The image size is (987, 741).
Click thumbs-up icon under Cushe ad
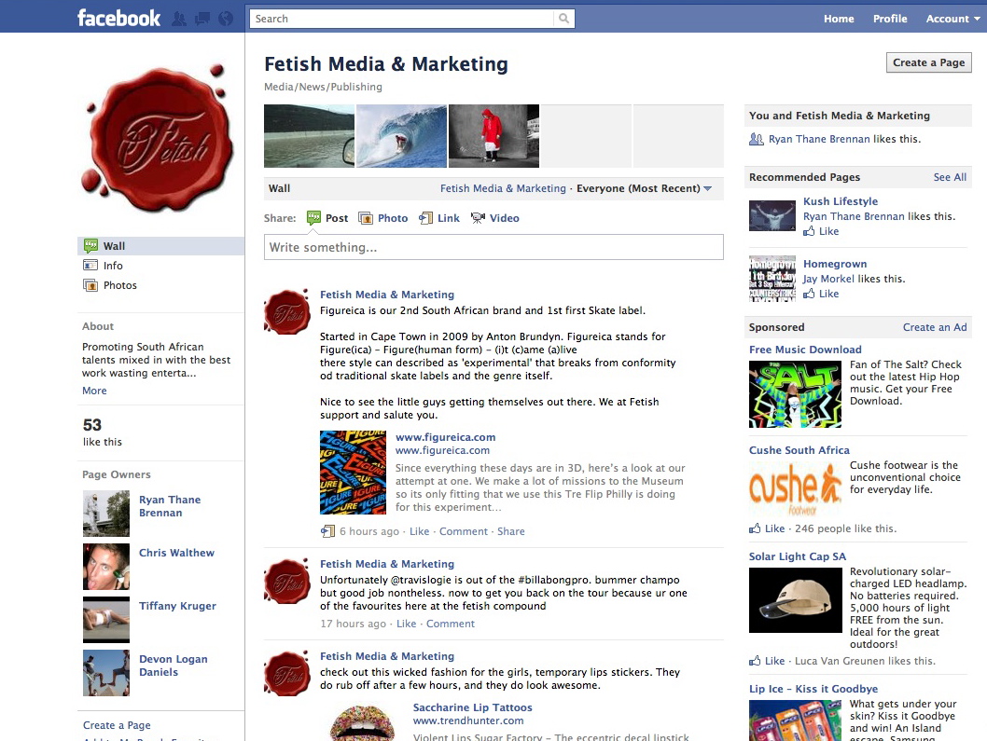(x=755, y=528)
